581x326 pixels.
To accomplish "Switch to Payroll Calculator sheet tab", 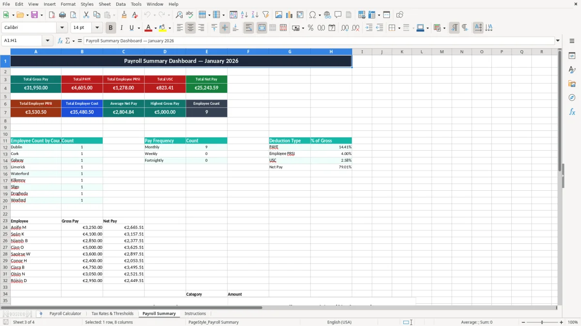I will coord(65,313).
